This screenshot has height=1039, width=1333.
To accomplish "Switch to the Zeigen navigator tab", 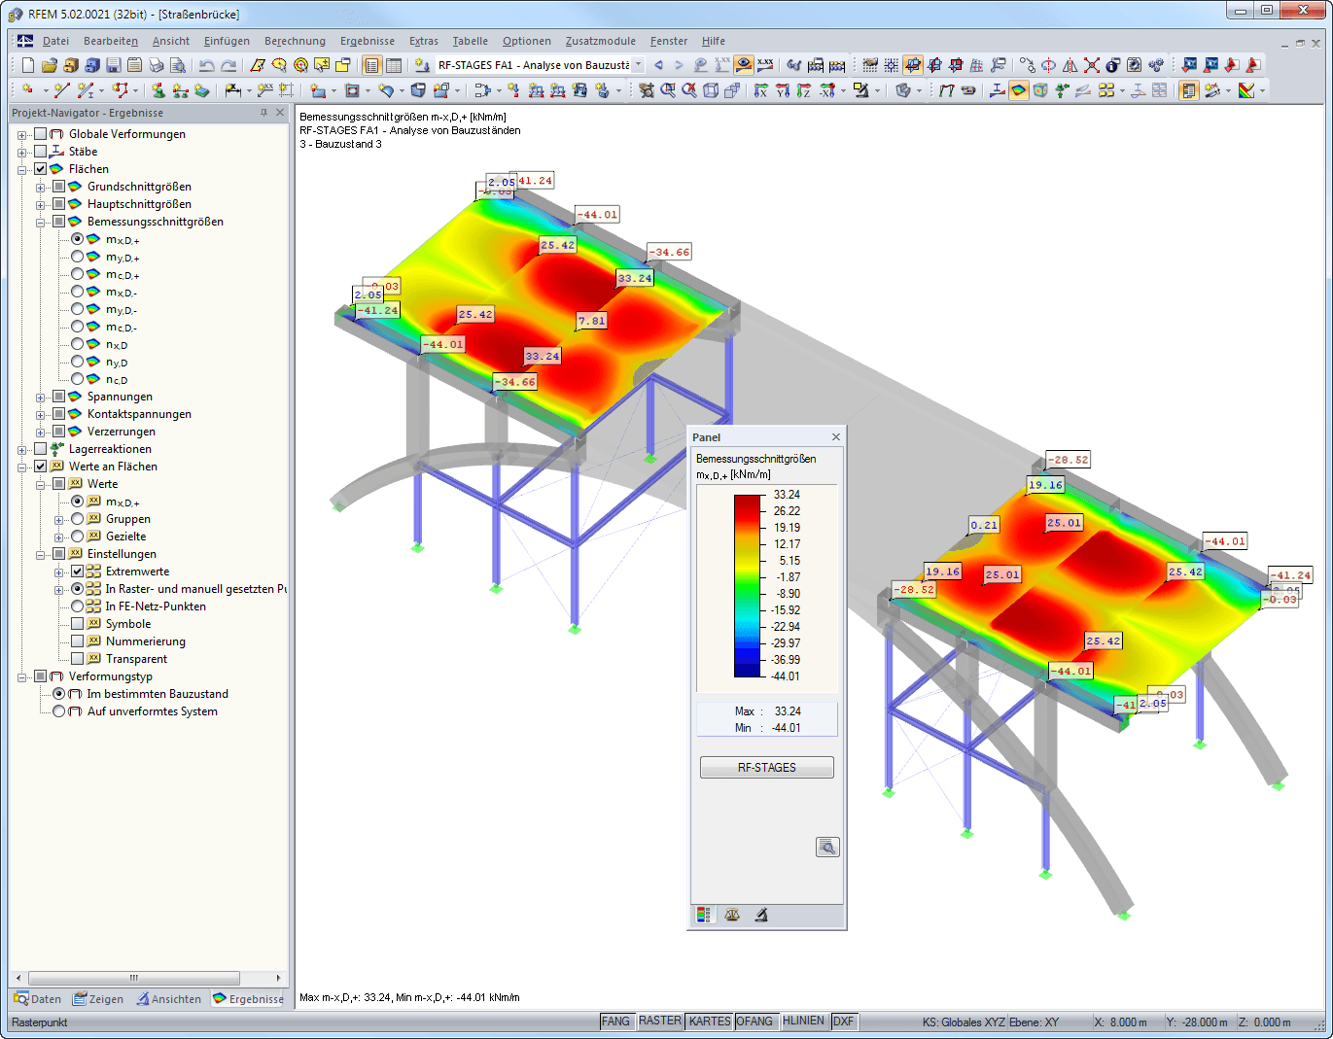I will (98, 999).
